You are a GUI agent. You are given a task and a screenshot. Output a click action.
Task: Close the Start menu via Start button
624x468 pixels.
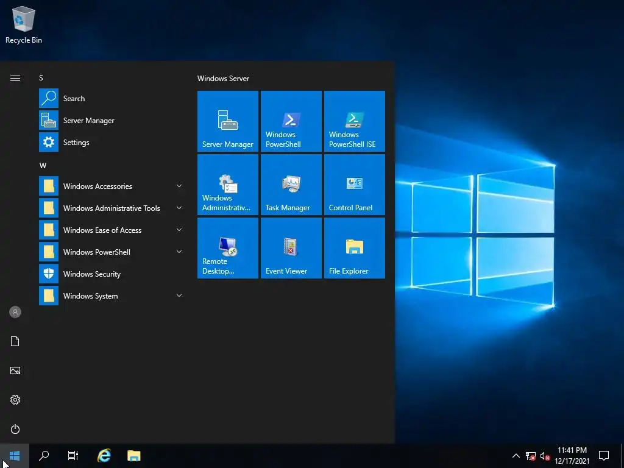tap(15, 456)
